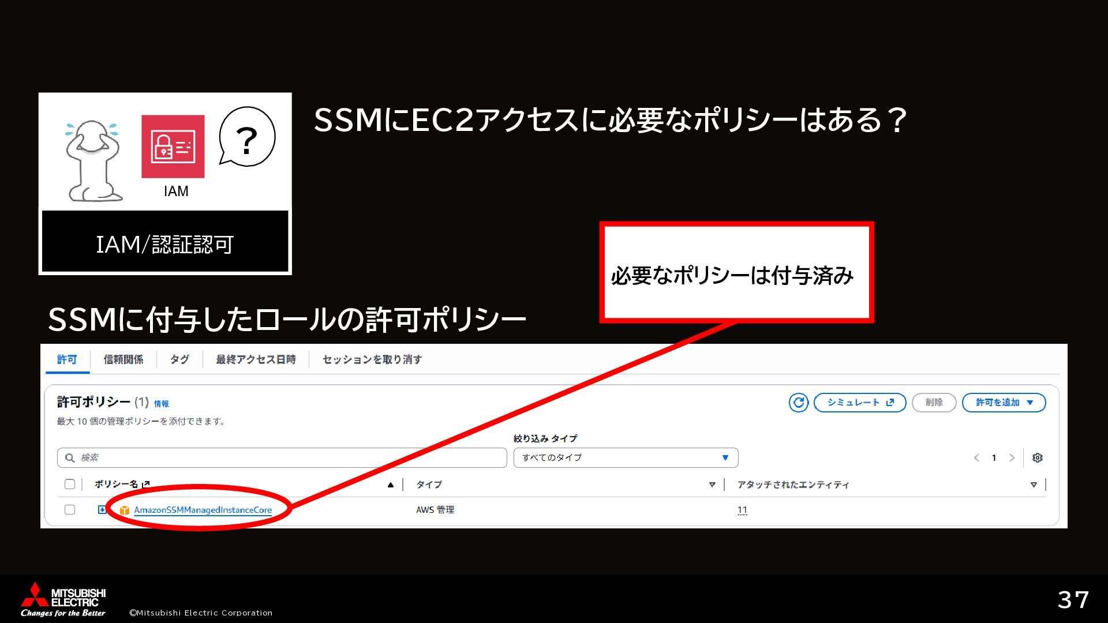This screenshot has height=623, width=1108.
Task: Click the external link icon beside ポリシー名
Action: pos(146,485)
